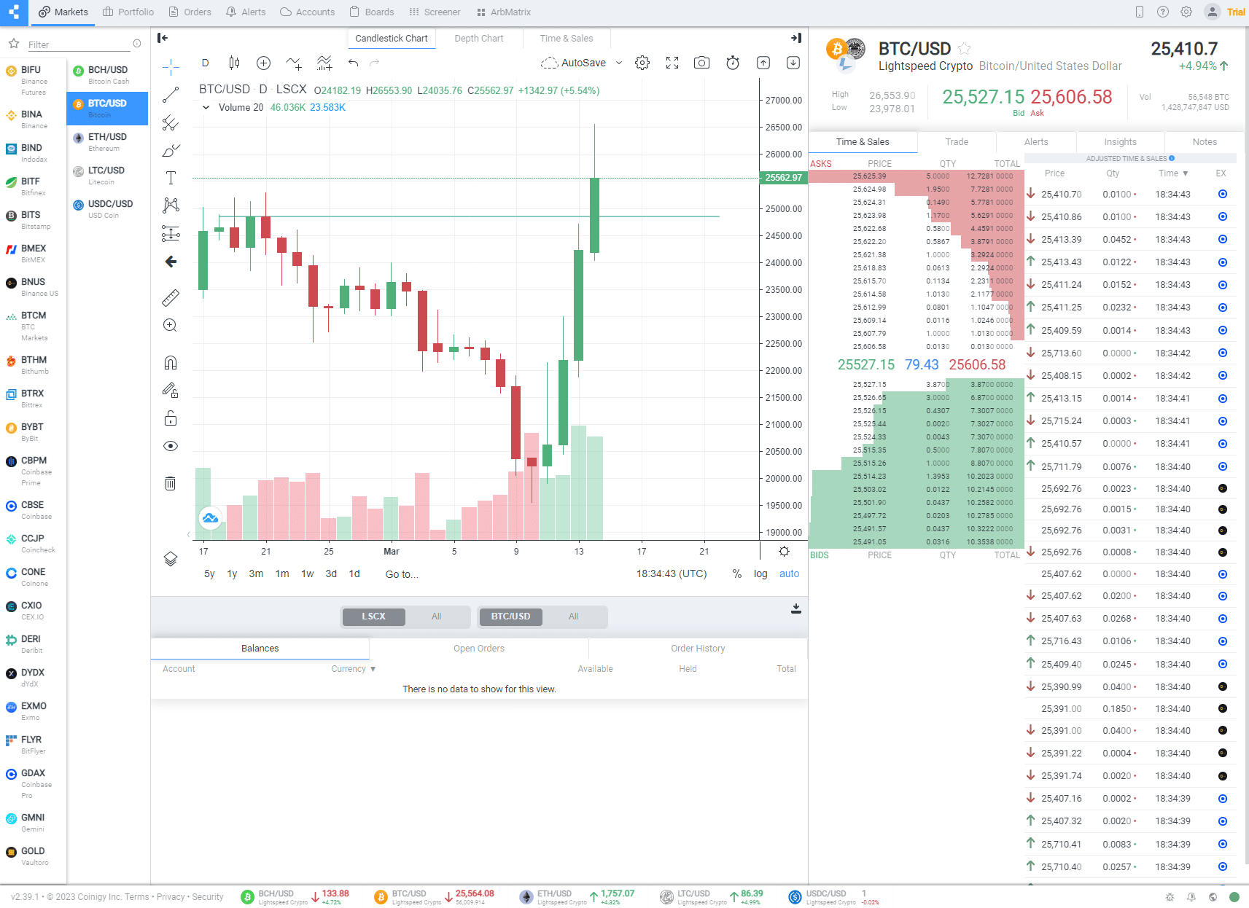Take a chart snapshot with camera icon
1249x908 pixels.
(701, 63)
